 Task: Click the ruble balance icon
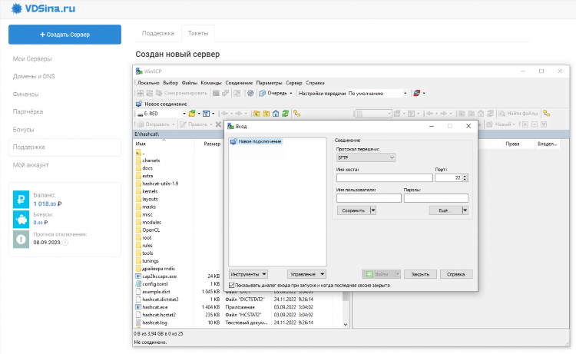point(21,200)
